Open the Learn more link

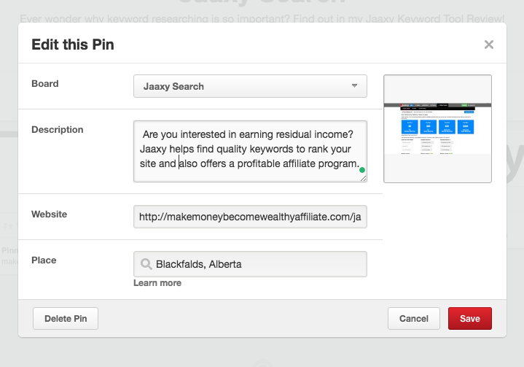click(x=157, y=283)
